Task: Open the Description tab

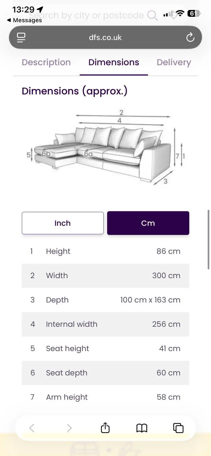Action: coord(46,62)
